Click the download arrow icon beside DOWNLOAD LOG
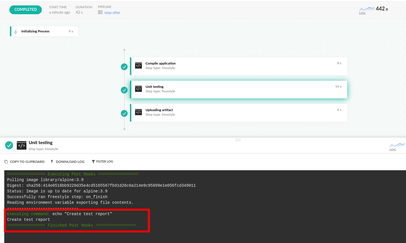Screen dimensions: 406x243 click(52, 161)
